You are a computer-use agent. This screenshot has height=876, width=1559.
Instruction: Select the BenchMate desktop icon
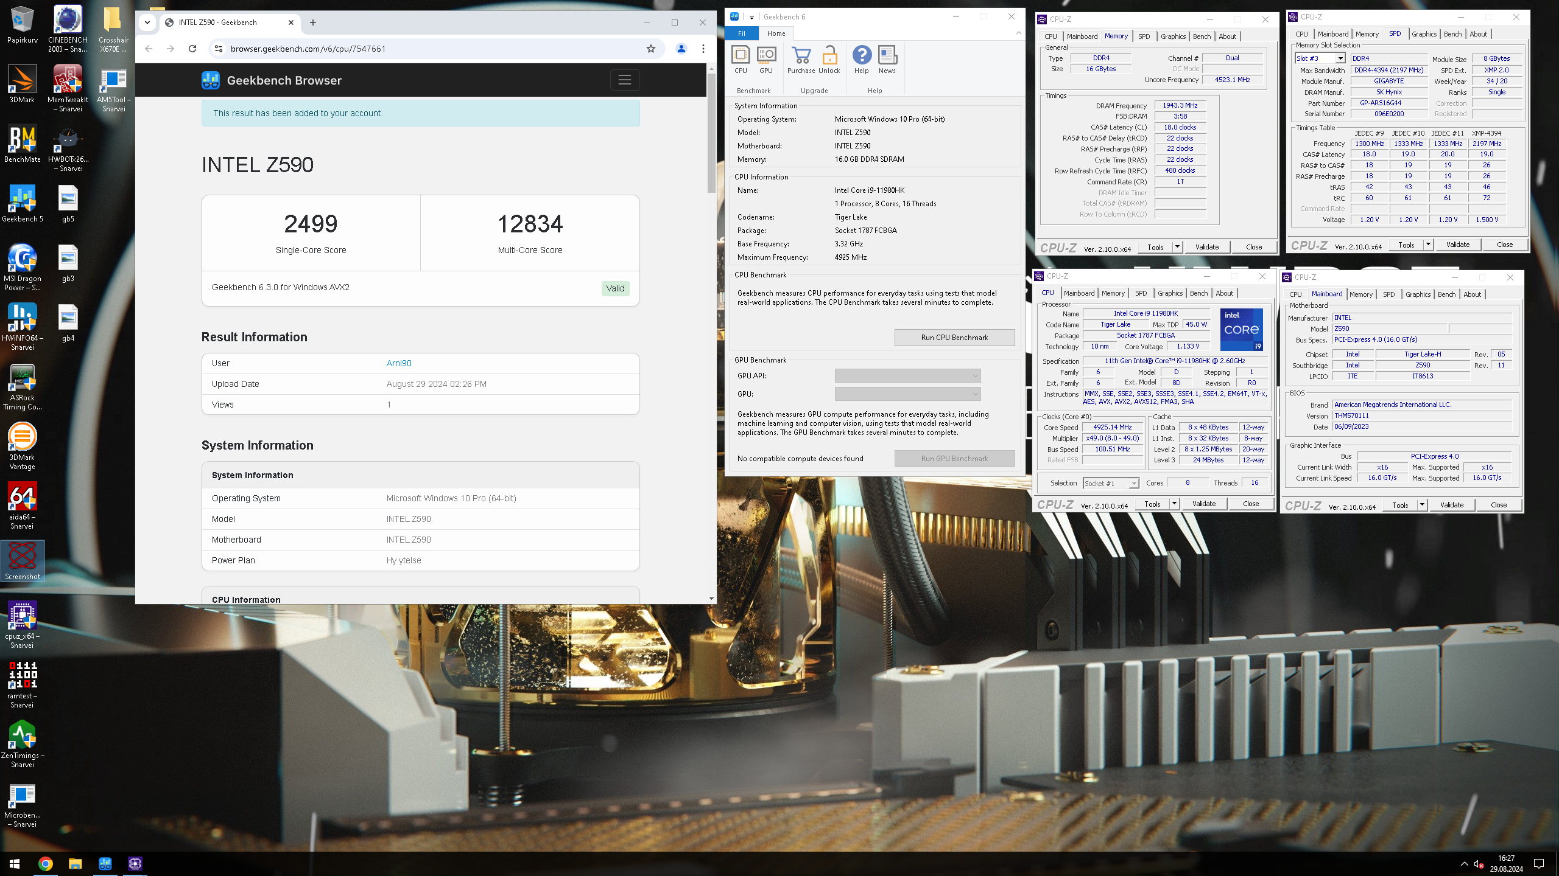coord(22,144)
